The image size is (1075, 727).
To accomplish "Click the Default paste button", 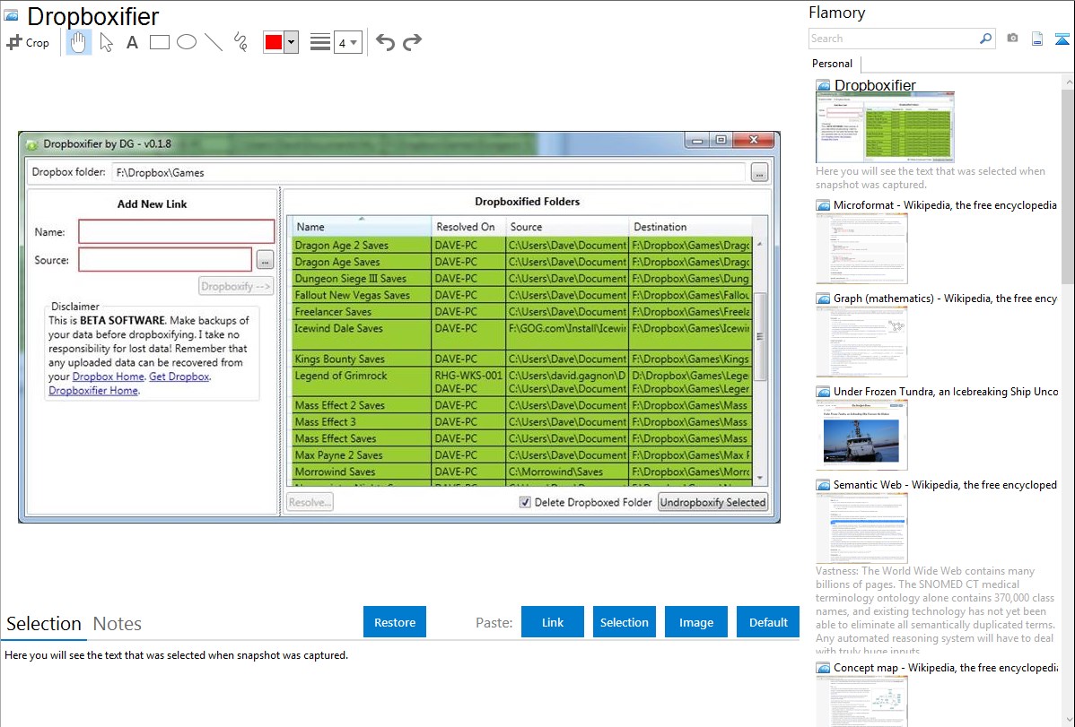I will (768, 622).
